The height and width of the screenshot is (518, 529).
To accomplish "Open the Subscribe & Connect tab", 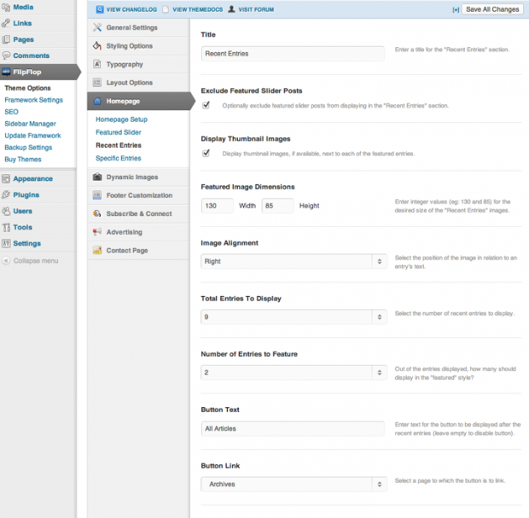I will click(x=138, y=213).
